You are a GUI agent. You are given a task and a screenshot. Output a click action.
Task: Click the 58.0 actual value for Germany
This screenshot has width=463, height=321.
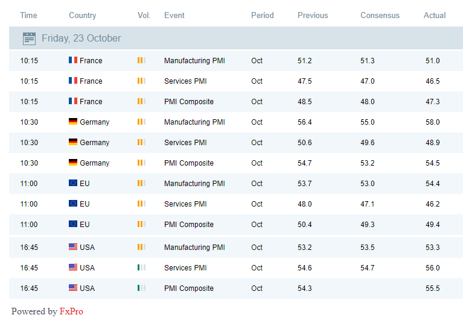pos(432,122)
